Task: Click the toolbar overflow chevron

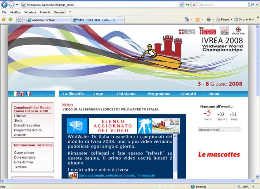Action: 258,17
